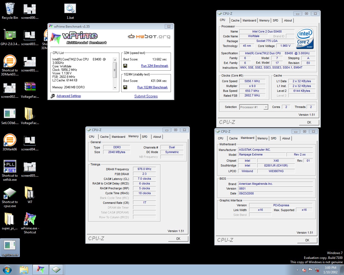Open the VoltageFac WinRAR archive icon
Screen dimensions: 344x275
point(30,90)
